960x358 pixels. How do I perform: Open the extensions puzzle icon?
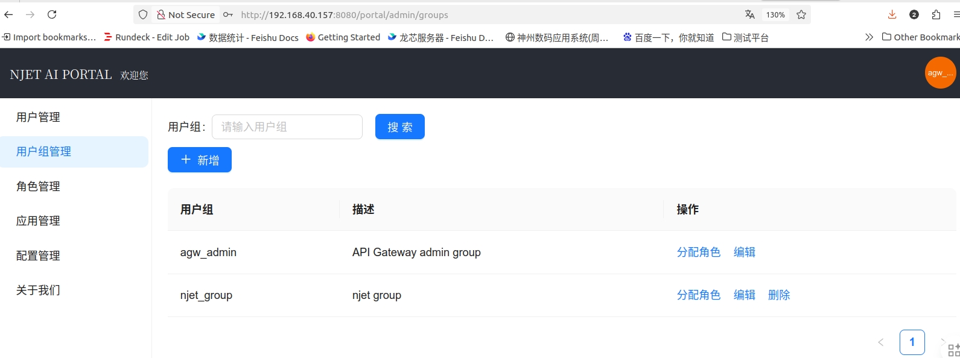coord(936,14)
